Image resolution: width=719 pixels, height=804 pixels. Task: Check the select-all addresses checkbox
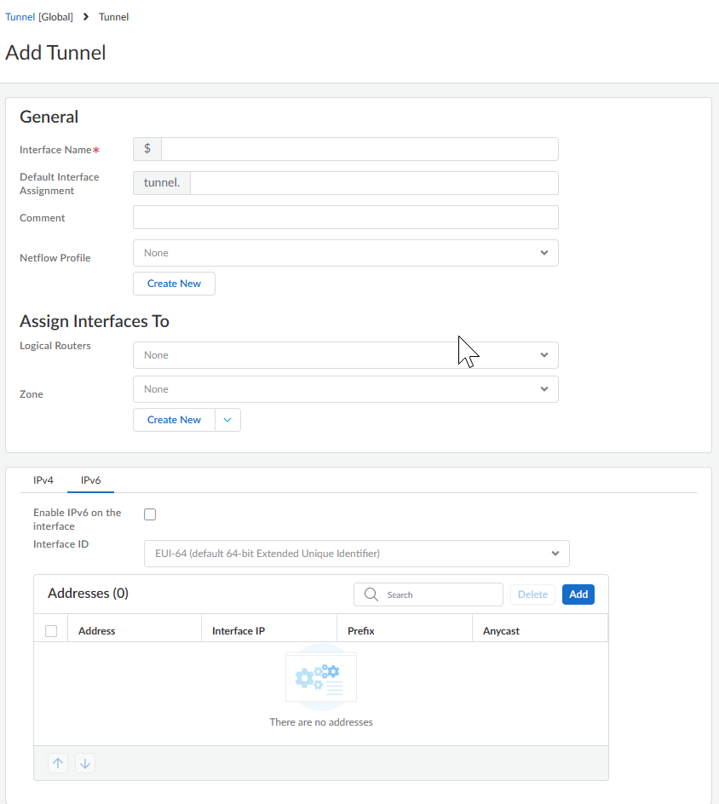[51, 631]
